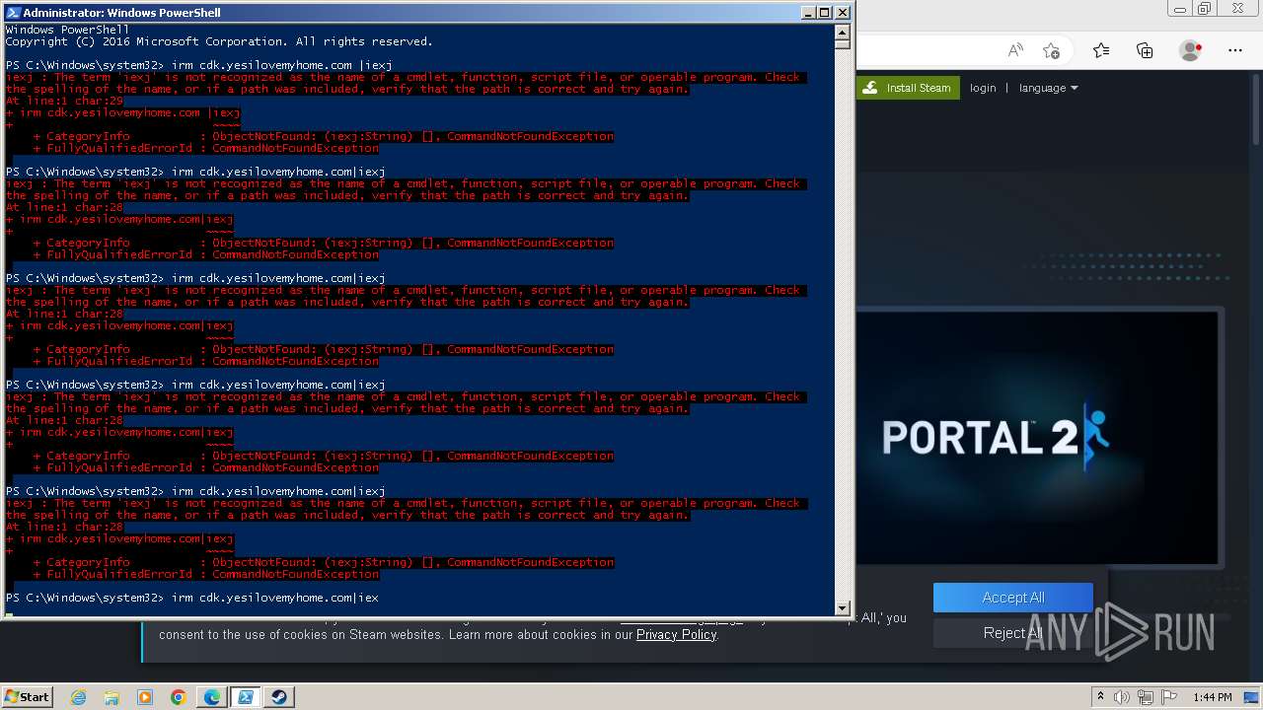
Task: Open the Edge profile avatar
Action: click(1191, 50)
